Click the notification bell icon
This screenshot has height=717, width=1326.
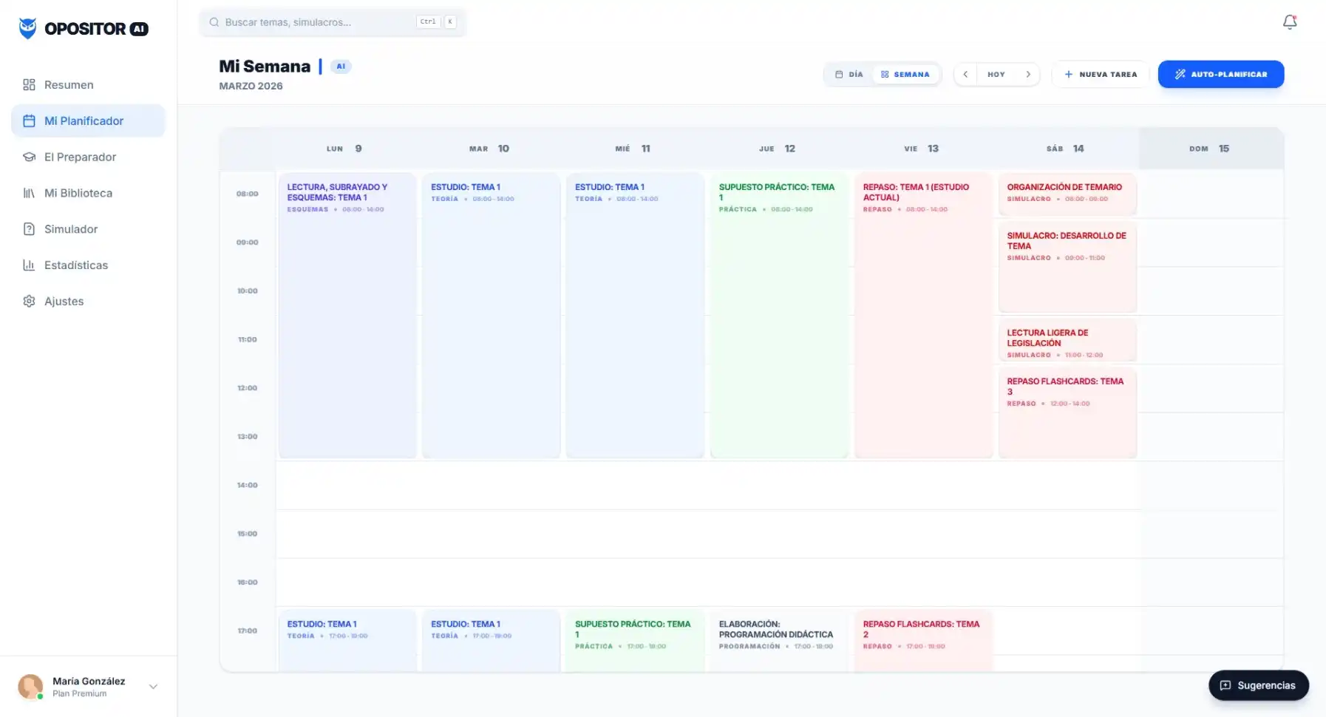pos(1289,22)
